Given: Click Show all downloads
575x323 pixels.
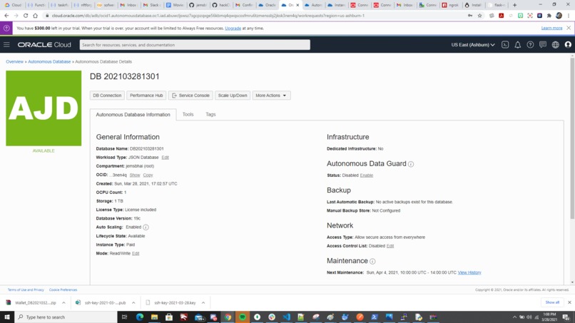Looking at the screenshot, I should point(552,302).
